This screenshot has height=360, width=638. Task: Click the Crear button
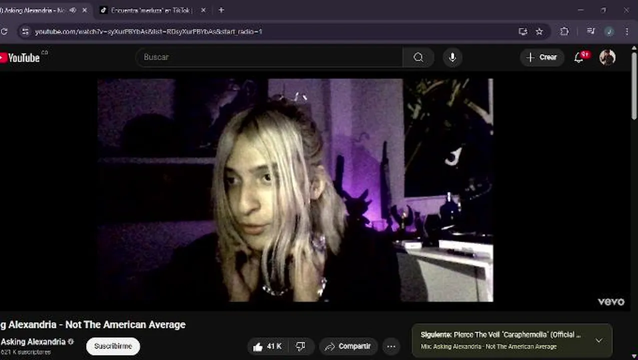(542, 57)
